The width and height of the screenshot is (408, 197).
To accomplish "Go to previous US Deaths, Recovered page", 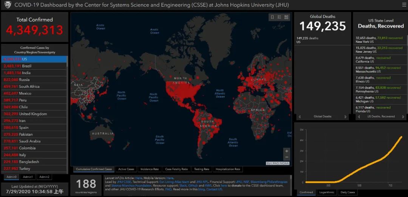I will (x=359, y=117).
